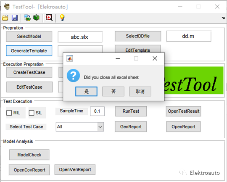Enable the MIL checkbox
The width and height of the screenshot is (227, 182).
pos(9,113)
